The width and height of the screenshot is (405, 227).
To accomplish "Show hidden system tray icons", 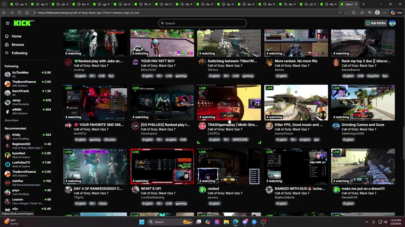I will pos(367,222).
